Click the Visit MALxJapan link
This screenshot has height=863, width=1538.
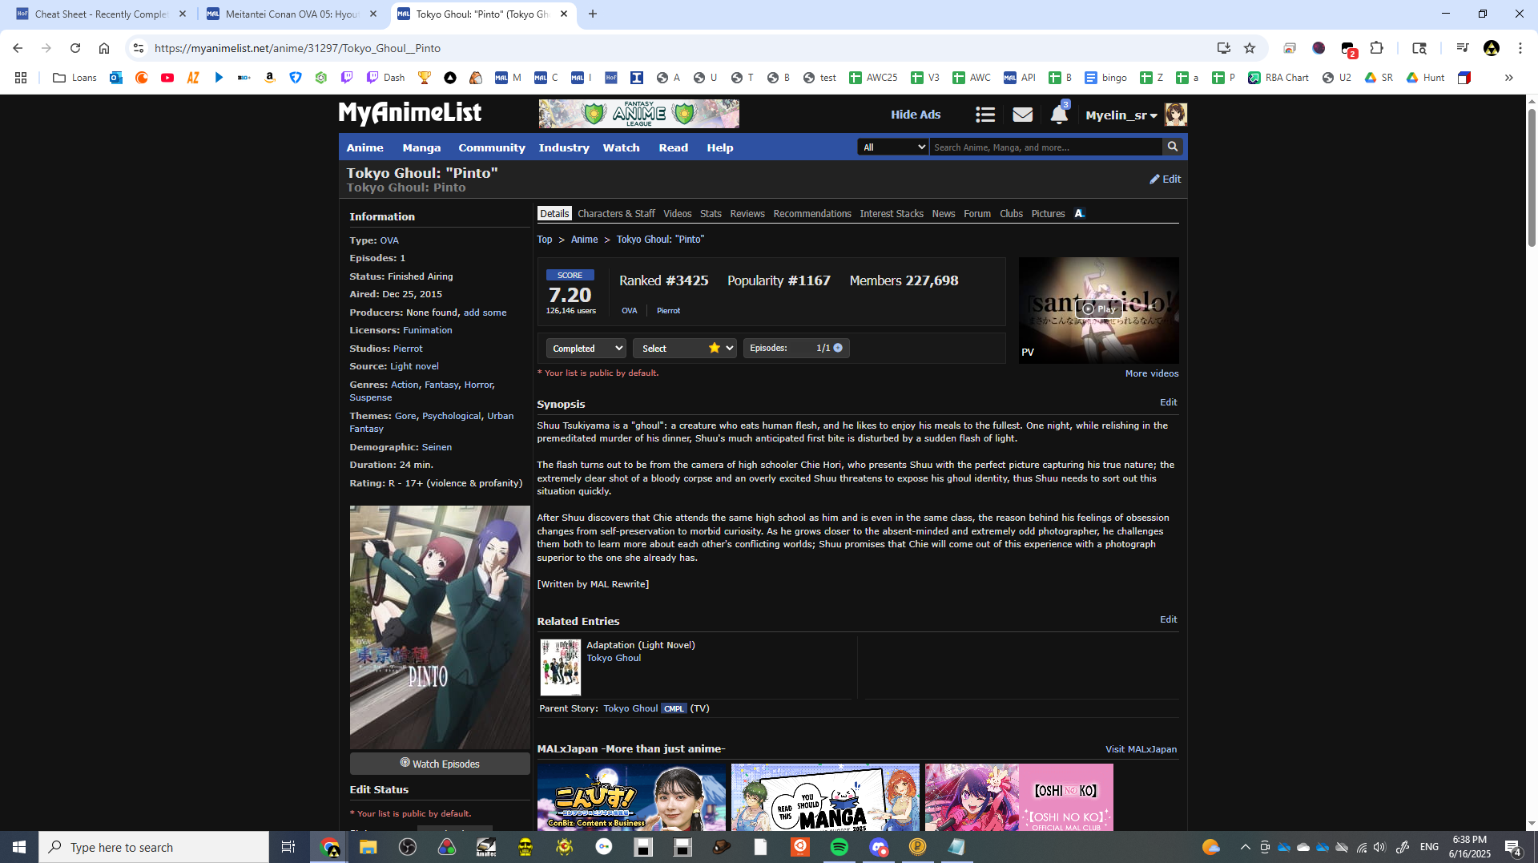tap(1141, 749)
